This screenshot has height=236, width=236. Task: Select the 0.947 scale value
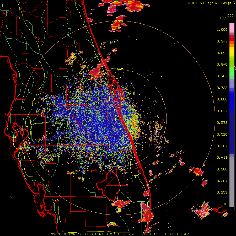point(222,41)
